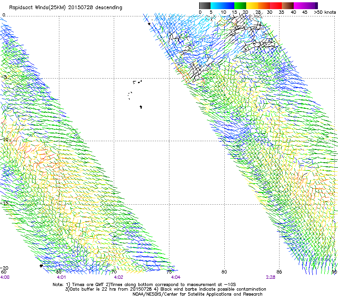
Task: Pick the dark purple 45–50 knots swatch
Action: coord(312,5)
